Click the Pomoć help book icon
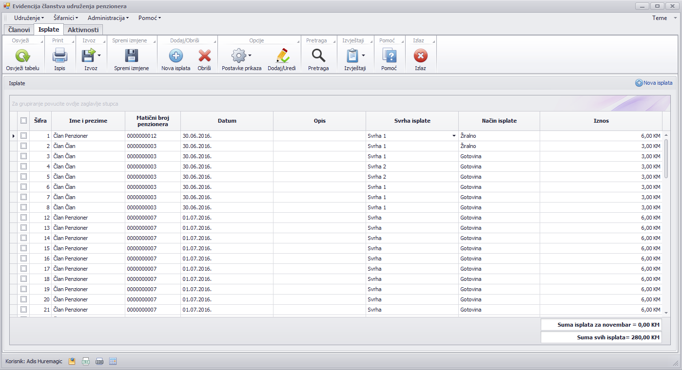This screenshot has width=682, height=370. 389,55
